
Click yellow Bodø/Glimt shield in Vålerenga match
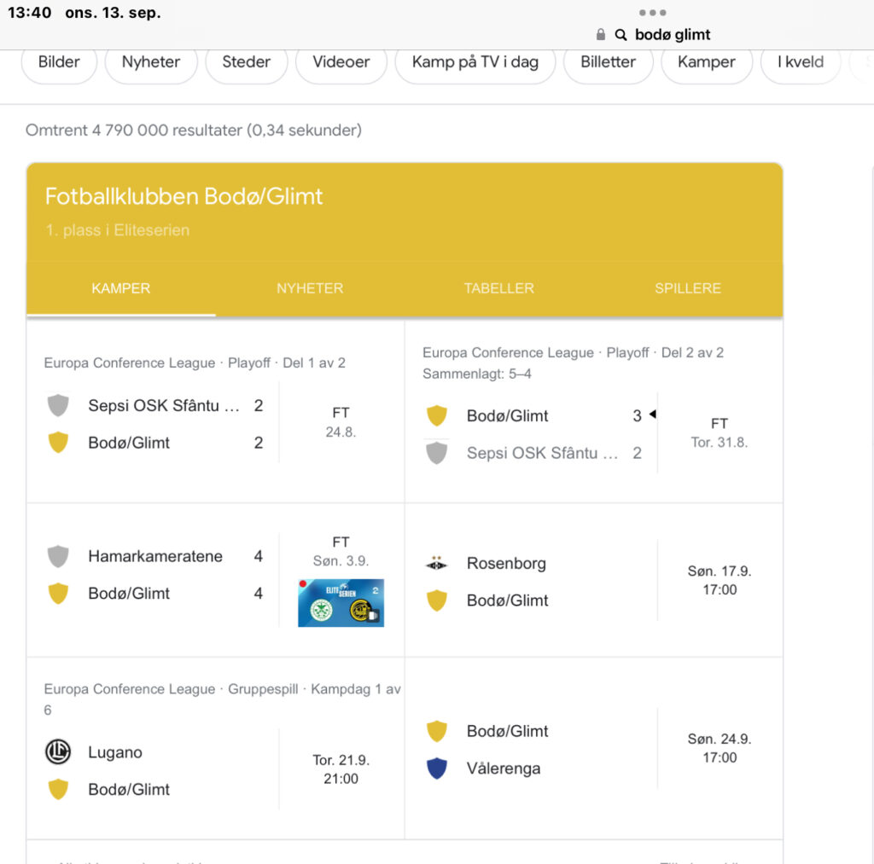pos(436,731)
